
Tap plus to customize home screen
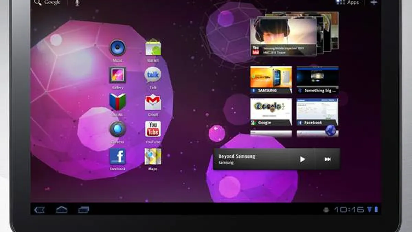click(x=374, y=3)
